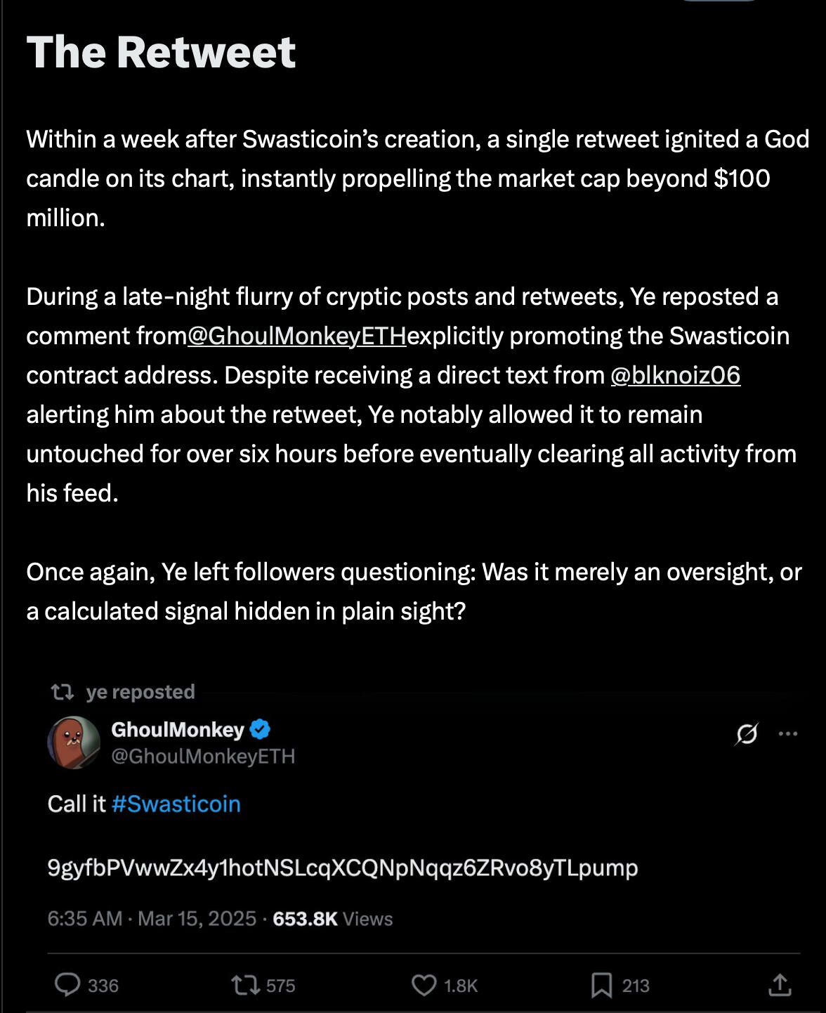
Task: Bookmark the GhoulMonkey tweet
Action: [x=601, y=985]
